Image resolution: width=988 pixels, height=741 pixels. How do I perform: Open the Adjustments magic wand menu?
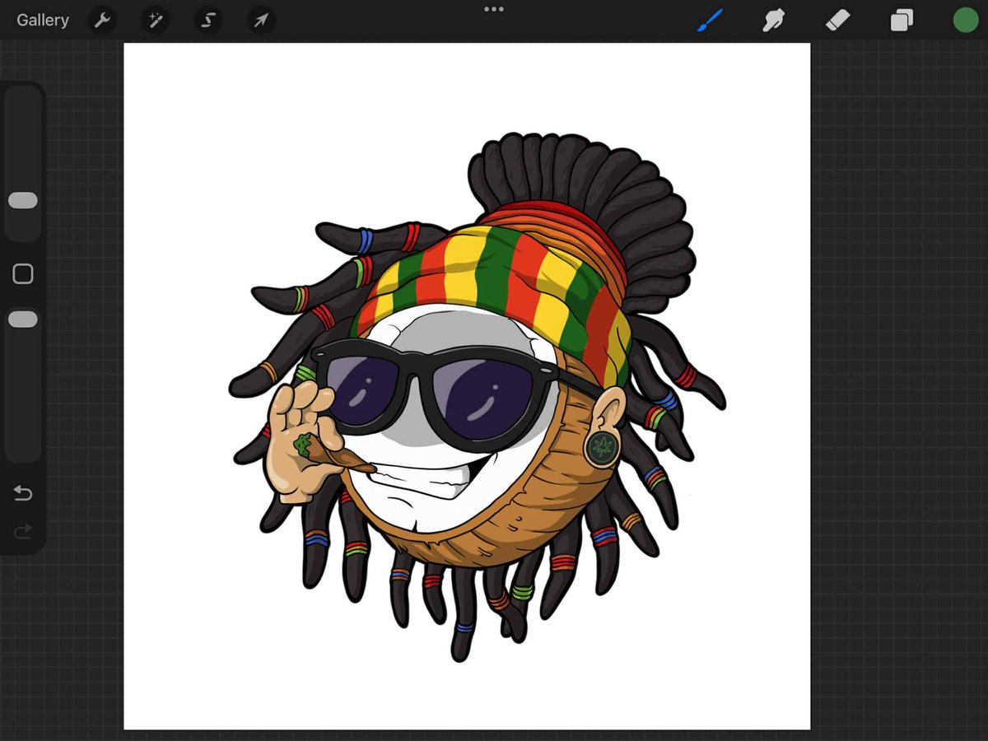[155, 21]
